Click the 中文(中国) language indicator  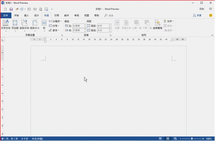click(x=38, y=139)
